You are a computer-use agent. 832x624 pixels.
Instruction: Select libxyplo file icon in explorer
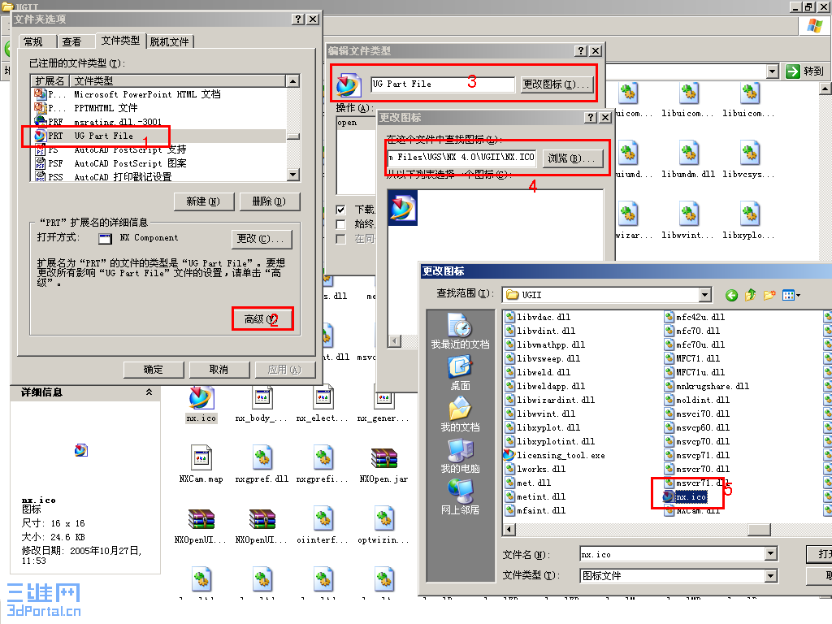tap(749, 221)
